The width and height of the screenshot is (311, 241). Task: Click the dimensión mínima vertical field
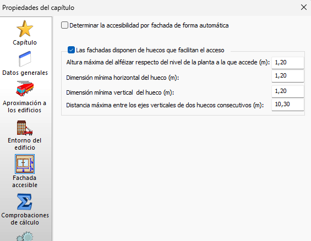pyautogui.click(x=287, y=91)
